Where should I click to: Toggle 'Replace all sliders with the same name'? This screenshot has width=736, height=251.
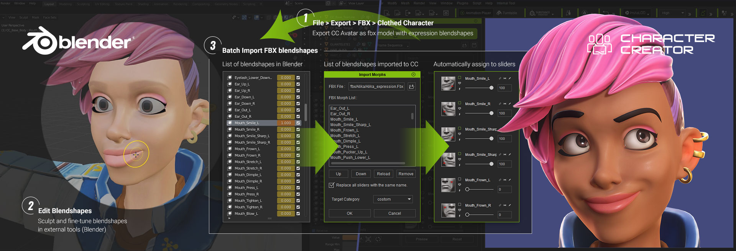332,185
